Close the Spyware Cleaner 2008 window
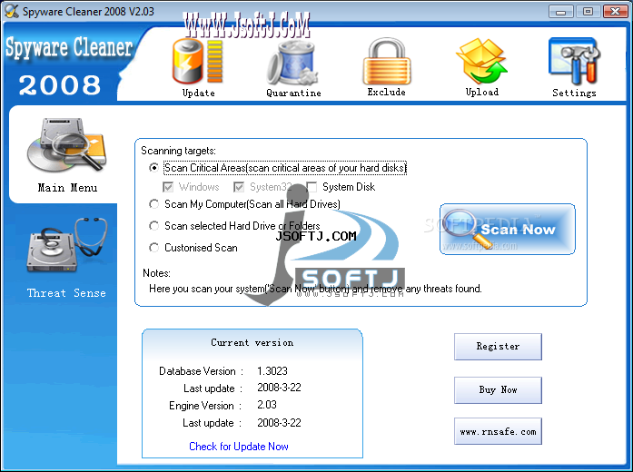This screenshot has width=633, height=472. [615, 11]
